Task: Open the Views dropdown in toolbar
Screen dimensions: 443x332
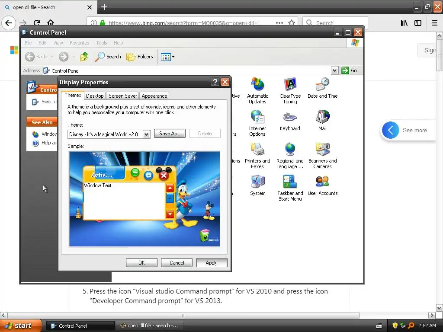Action: [x=167, y=57]
